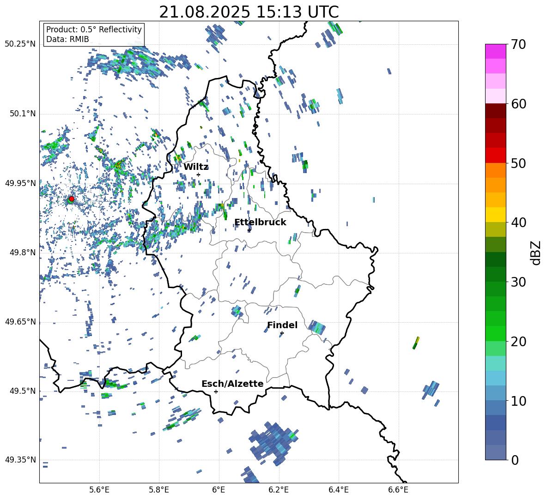
Task: Click the Findel station cross marker
Action: (x=282, y=333)
